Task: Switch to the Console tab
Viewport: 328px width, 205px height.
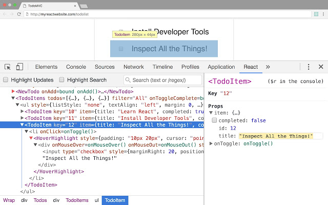Action: click(x=76, y=67)
